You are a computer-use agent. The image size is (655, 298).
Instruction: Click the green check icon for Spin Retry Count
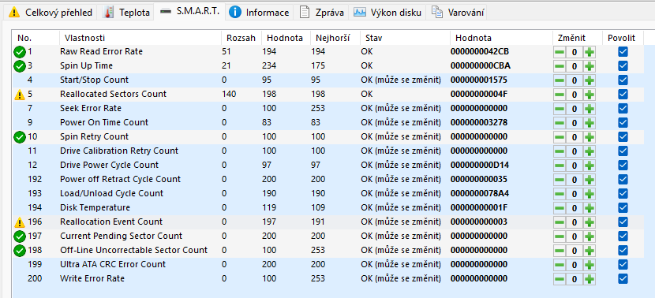[20, 137]
